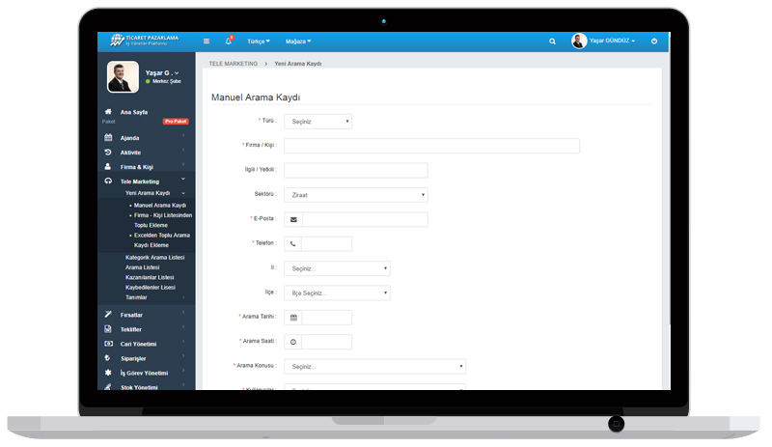The image size is (772, 447).
Task: Open the Arama Konusu dropdown
Action: click(375, 367)
